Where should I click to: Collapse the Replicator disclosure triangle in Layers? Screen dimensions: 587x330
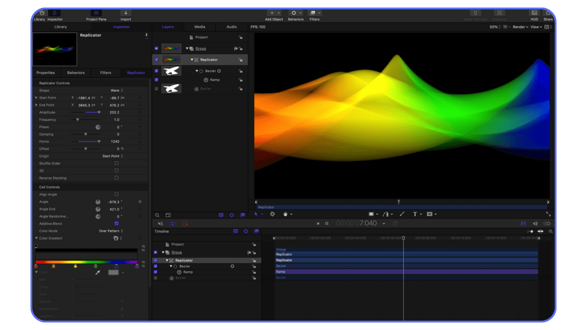pyautogui.click(x=192, y=60)
